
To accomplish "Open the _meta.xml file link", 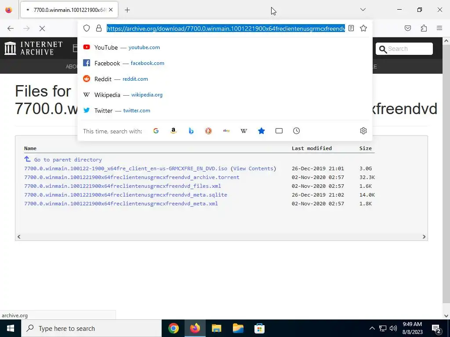I will click(x=121, y=204).
